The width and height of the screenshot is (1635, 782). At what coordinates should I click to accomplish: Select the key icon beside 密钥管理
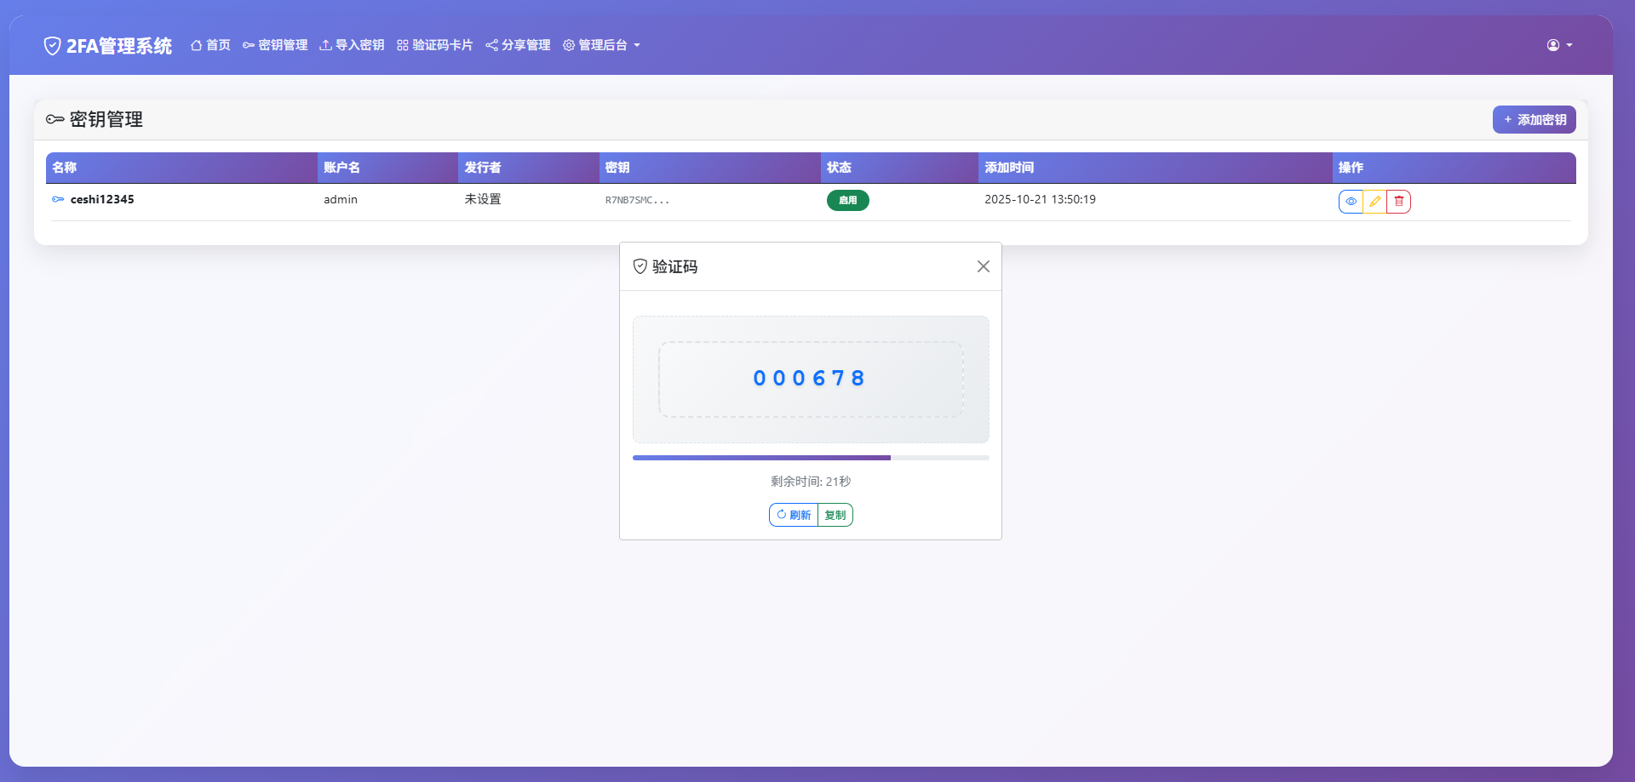click(248, 45)
